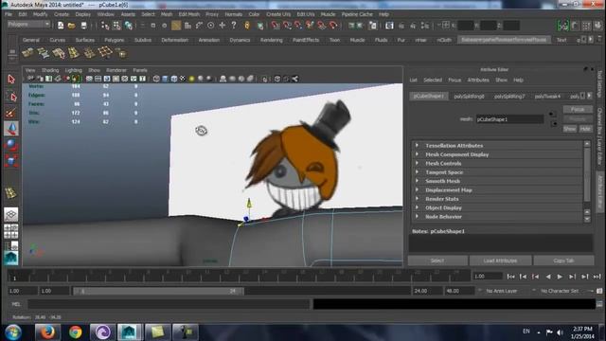Switch to single perspective layout icon
This screenshot has width=606, height=341.
pyautogui.click(x=11, y=214)
